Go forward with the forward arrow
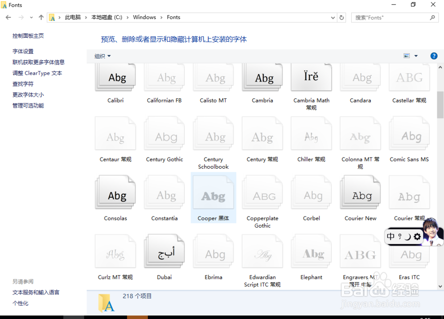Image resolution: width=444 pixels, height=319 pixels. pyautogui.click(x=21, y=17)
